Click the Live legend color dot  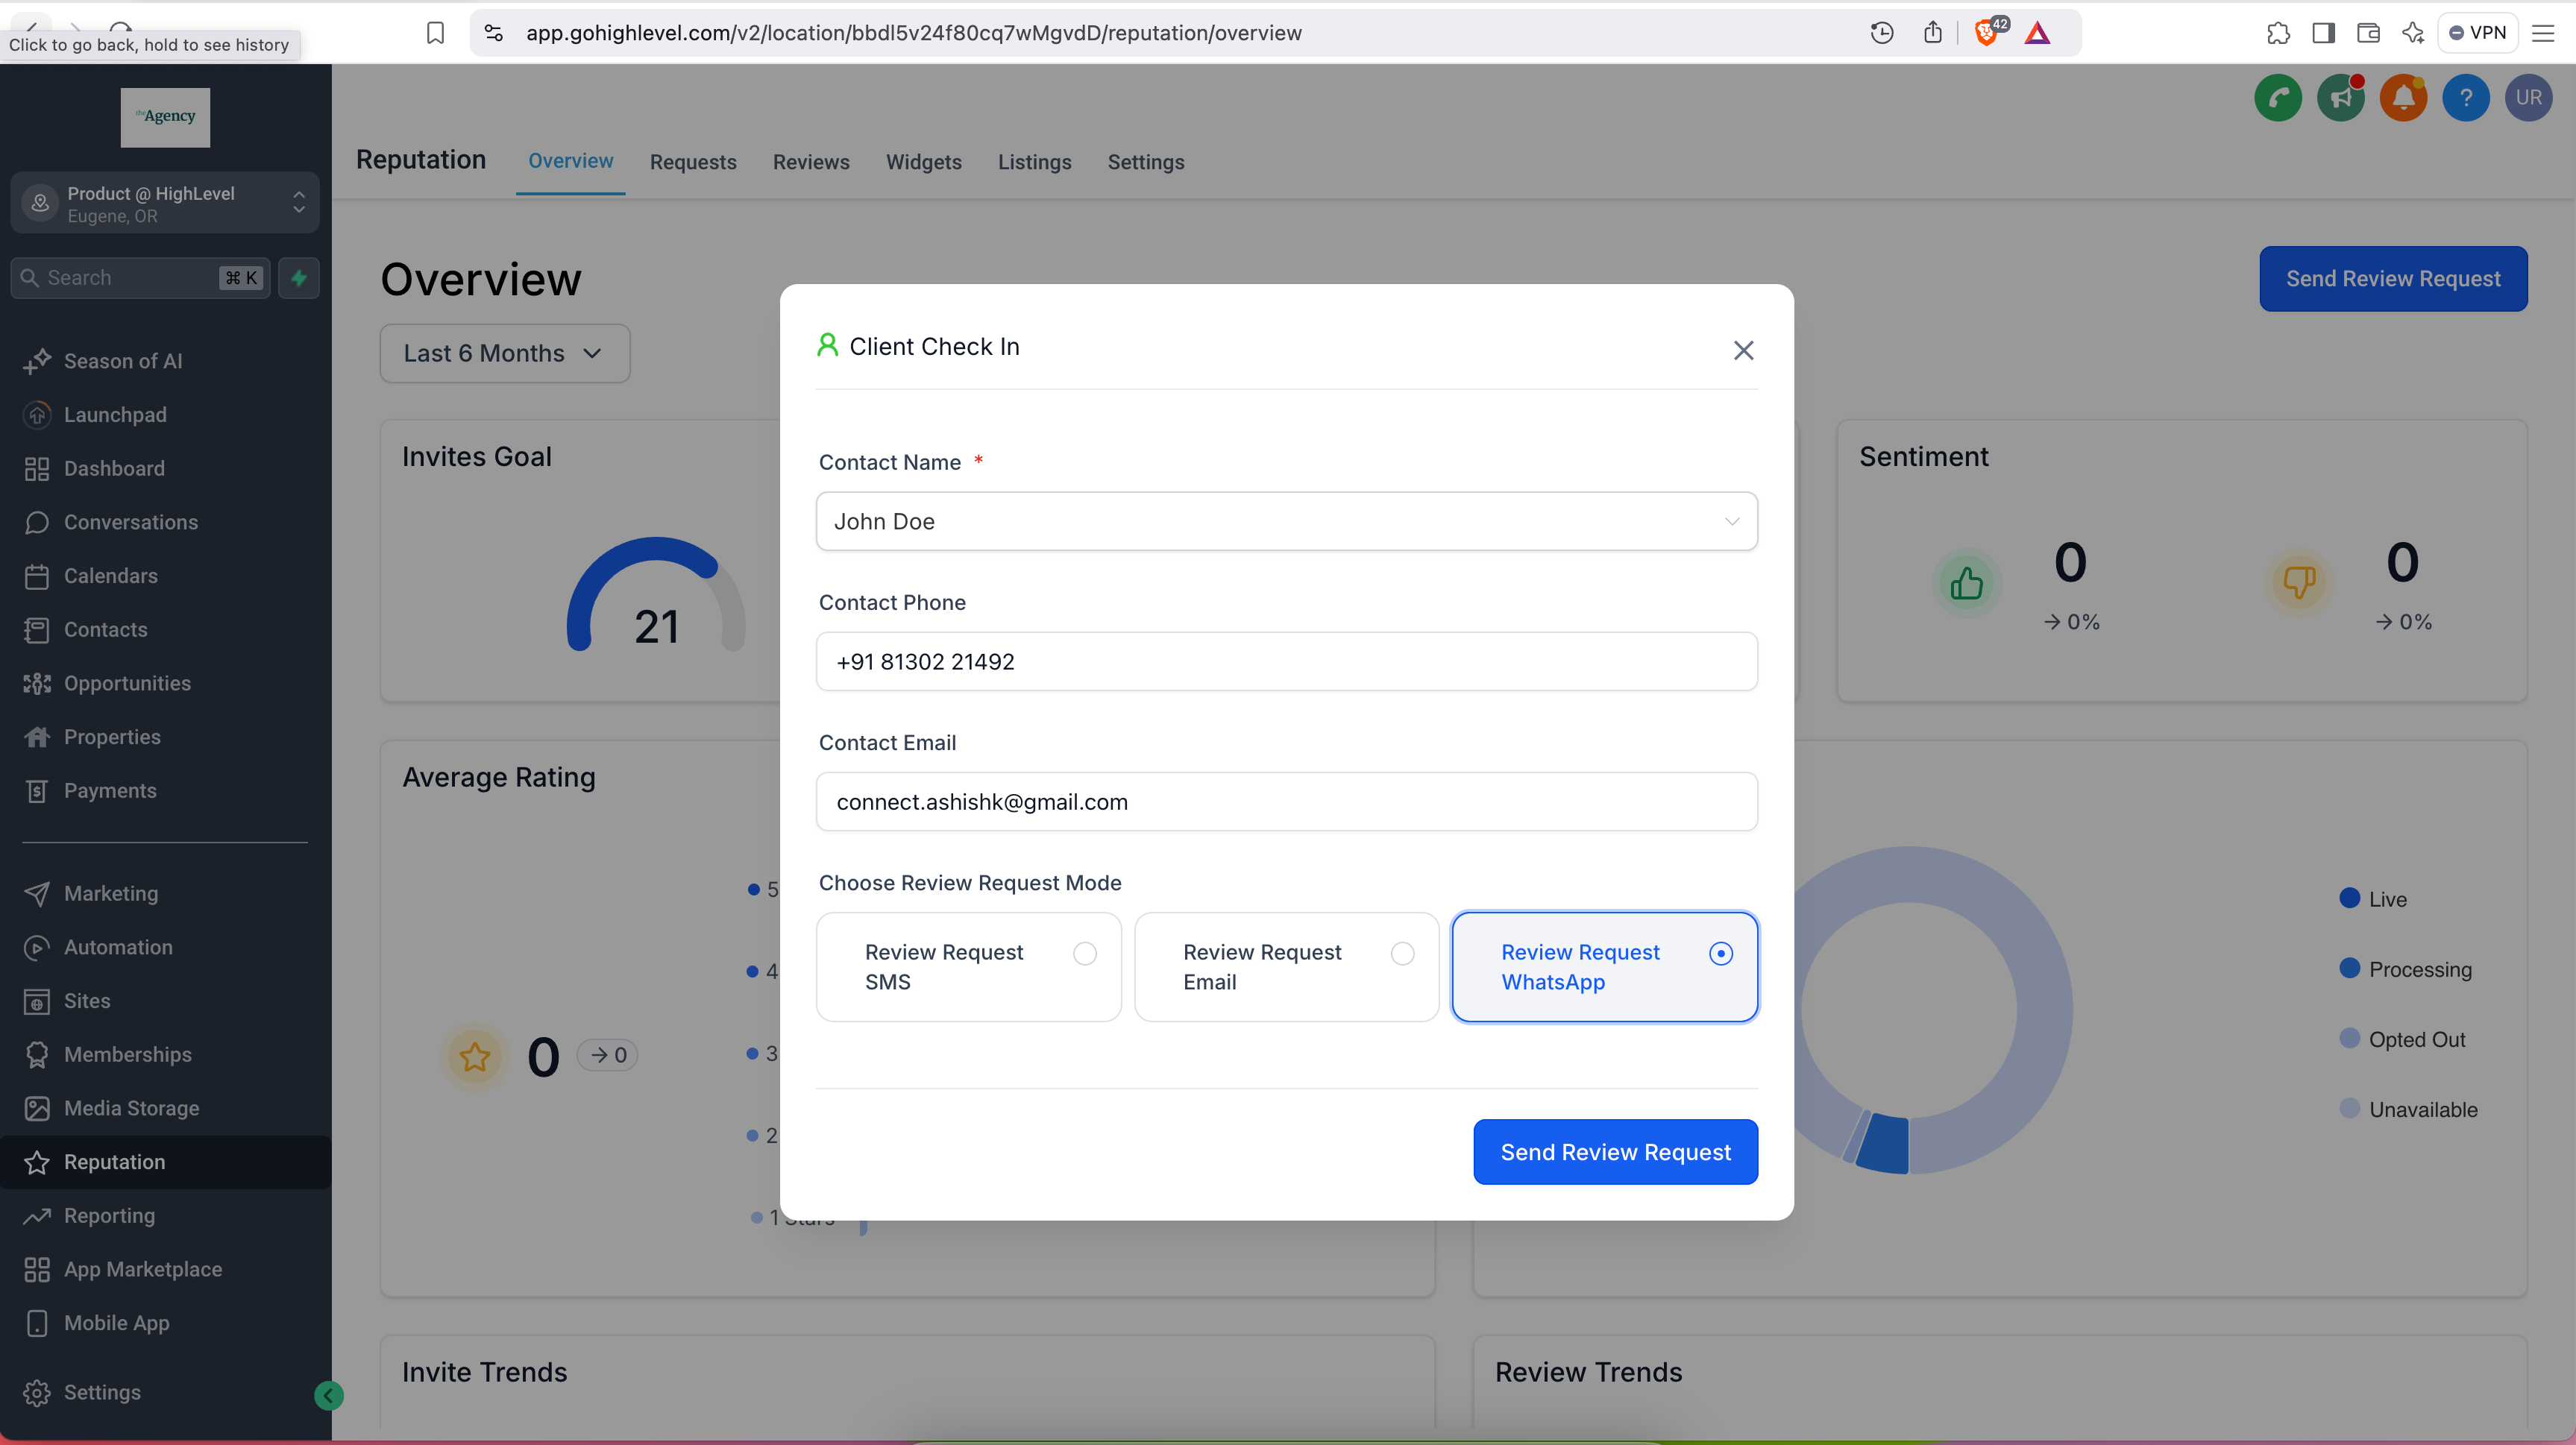click(x=2350, y=898)
